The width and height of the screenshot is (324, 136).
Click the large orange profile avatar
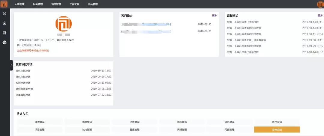pyautogui.click(x=64, y=25)
